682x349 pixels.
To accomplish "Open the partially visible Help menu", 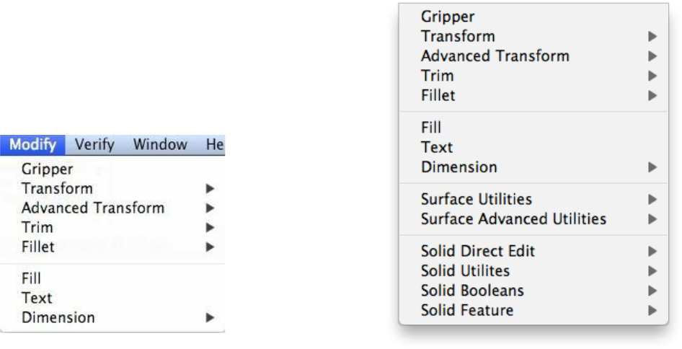I will [215, 145].
